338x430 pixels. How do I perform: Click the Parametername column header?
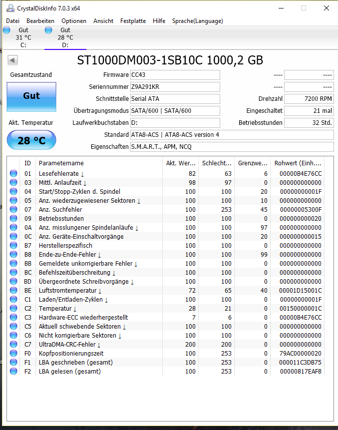(99, 163)
